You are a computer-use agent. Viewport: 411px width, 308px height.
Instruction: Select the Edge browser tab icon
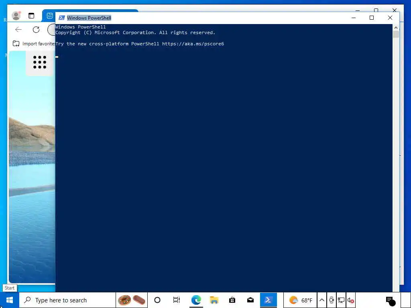click(x=49, y=16)
